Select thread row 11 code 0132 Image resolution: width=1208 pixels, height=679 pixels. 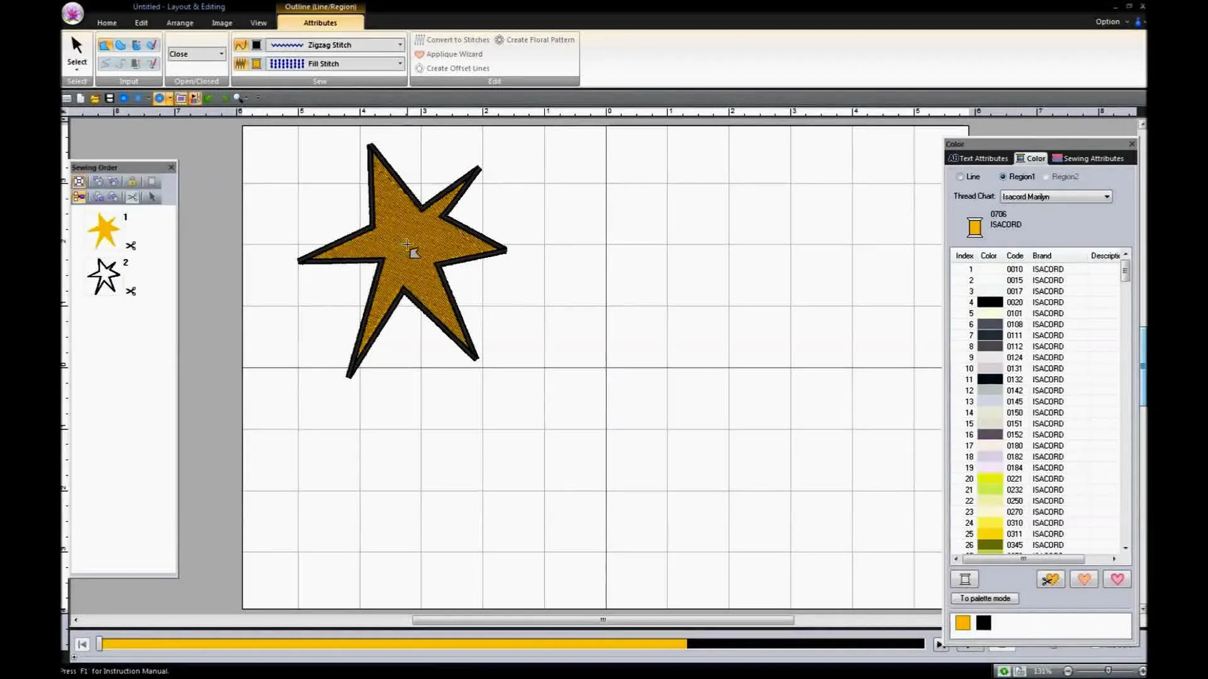click(x=1036, y=380)
